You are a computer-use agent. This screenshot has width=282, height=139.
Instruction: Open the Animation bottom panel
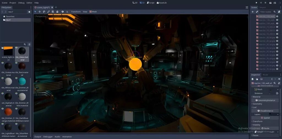click(x=67, y=137)
